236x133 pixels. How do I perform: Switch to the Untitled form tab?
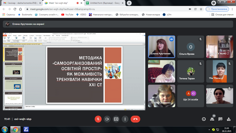tap(105, 3)
